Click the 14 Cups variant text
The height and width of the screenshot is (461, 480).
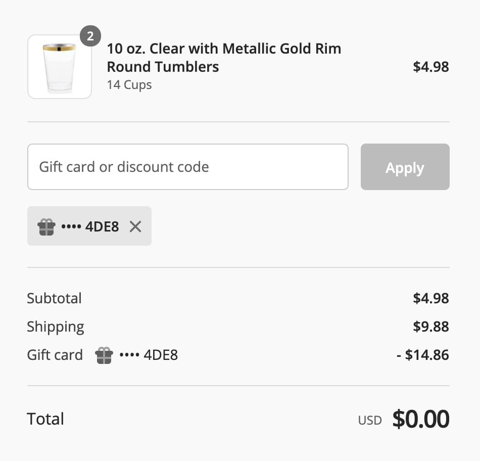(129, 84)
